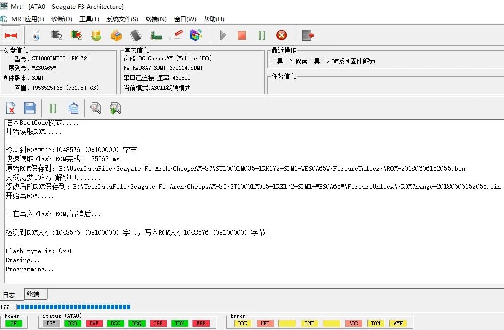Start task with the play button
Image resolution: width=504 pixels, height=330 pixels.
(223, 35)
